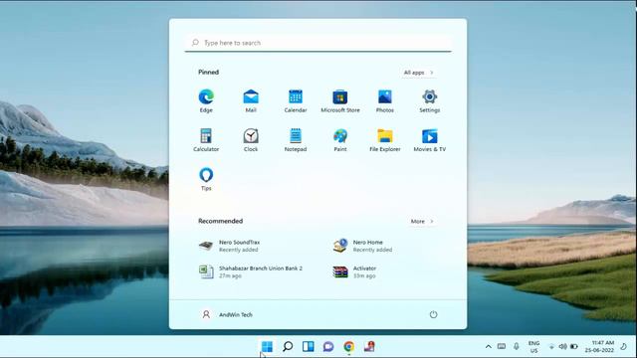Launch Notepad from pinned apps
Viewport: 637px width, 358px height.
[296, 140]
